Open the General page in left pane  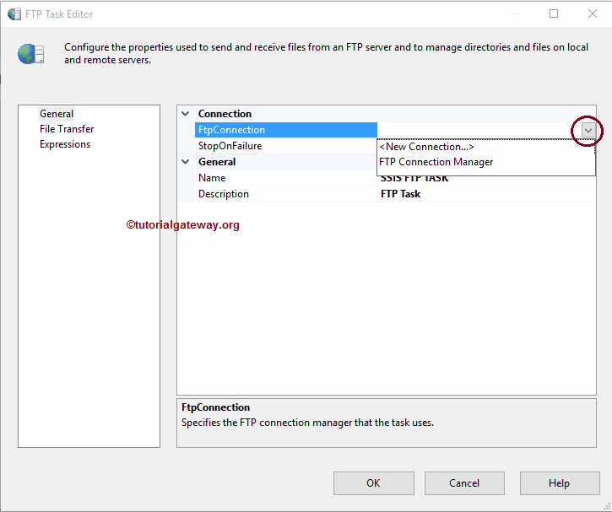coord(57,114)
